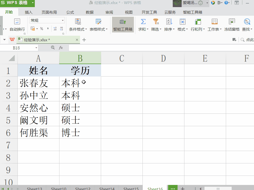Switch to the 插入 ribbon tab

pos(28,12)
